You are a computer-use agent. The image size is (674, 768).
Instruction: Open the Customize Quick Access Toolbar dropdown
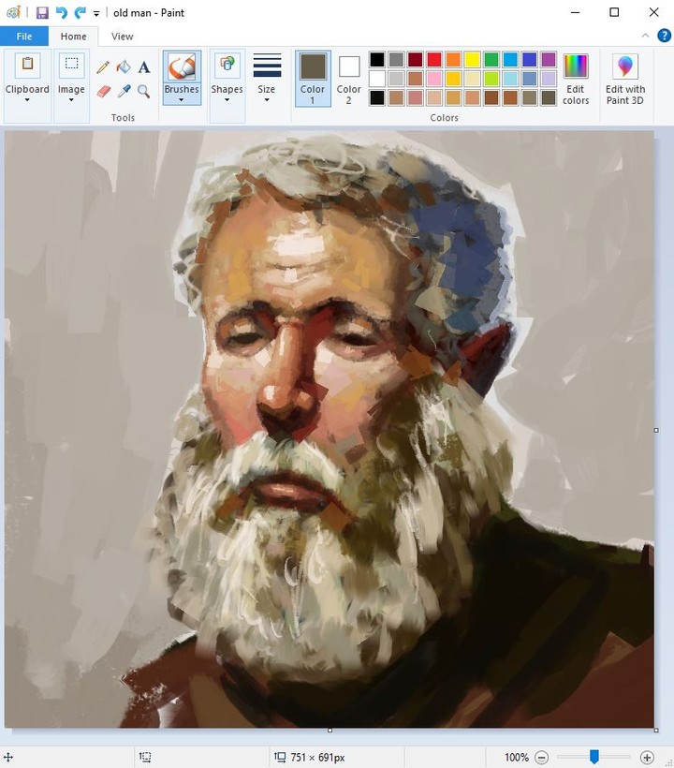(96, 13)
